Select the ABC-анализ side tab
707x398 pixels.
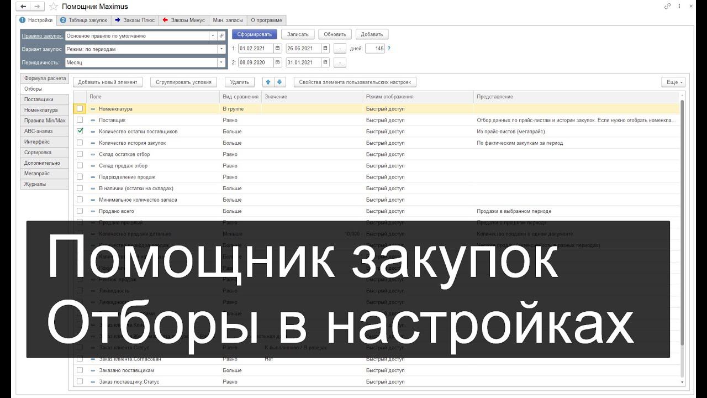tap(45, 131)
